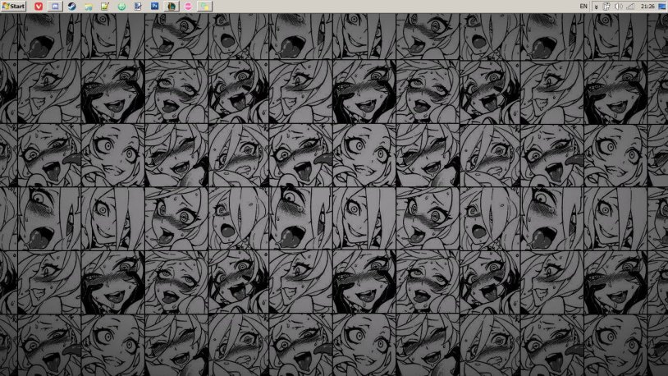Click the network signal tray icon
Viewport: 668px width, 376px height.
[x=630, y=6]
